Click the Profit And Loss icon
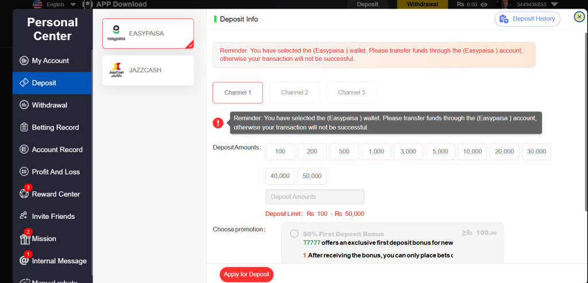Image resolution: width=588 pixels, height=283 pixels. 24,172
